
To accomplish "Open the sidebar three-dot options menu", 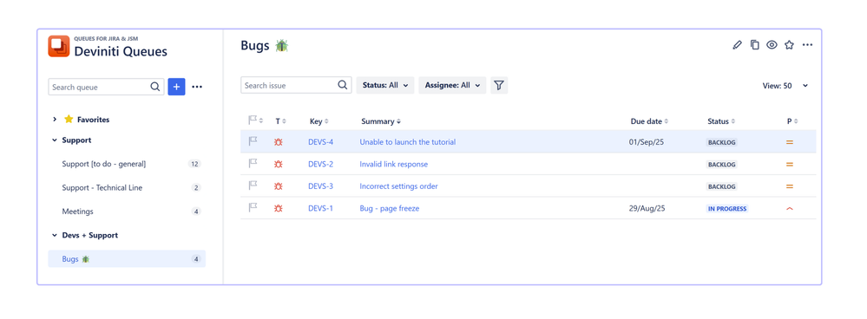I will click(x=197, y=87).
